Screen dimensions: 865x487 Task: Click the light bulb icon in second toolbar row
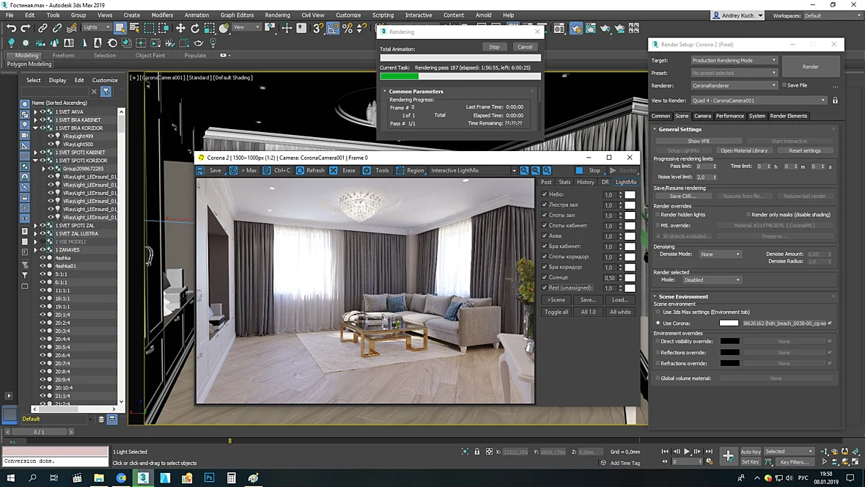pos(11,43)
